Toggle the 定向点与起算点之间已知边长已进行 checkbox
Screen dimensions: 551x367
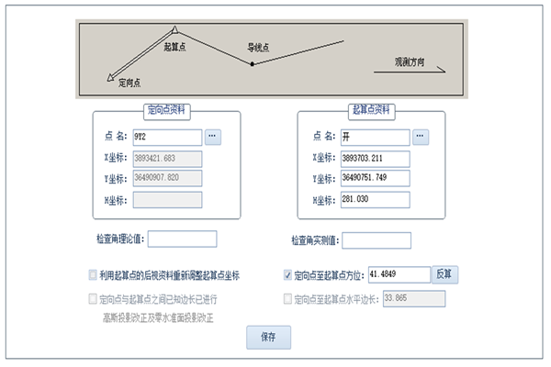93,298
